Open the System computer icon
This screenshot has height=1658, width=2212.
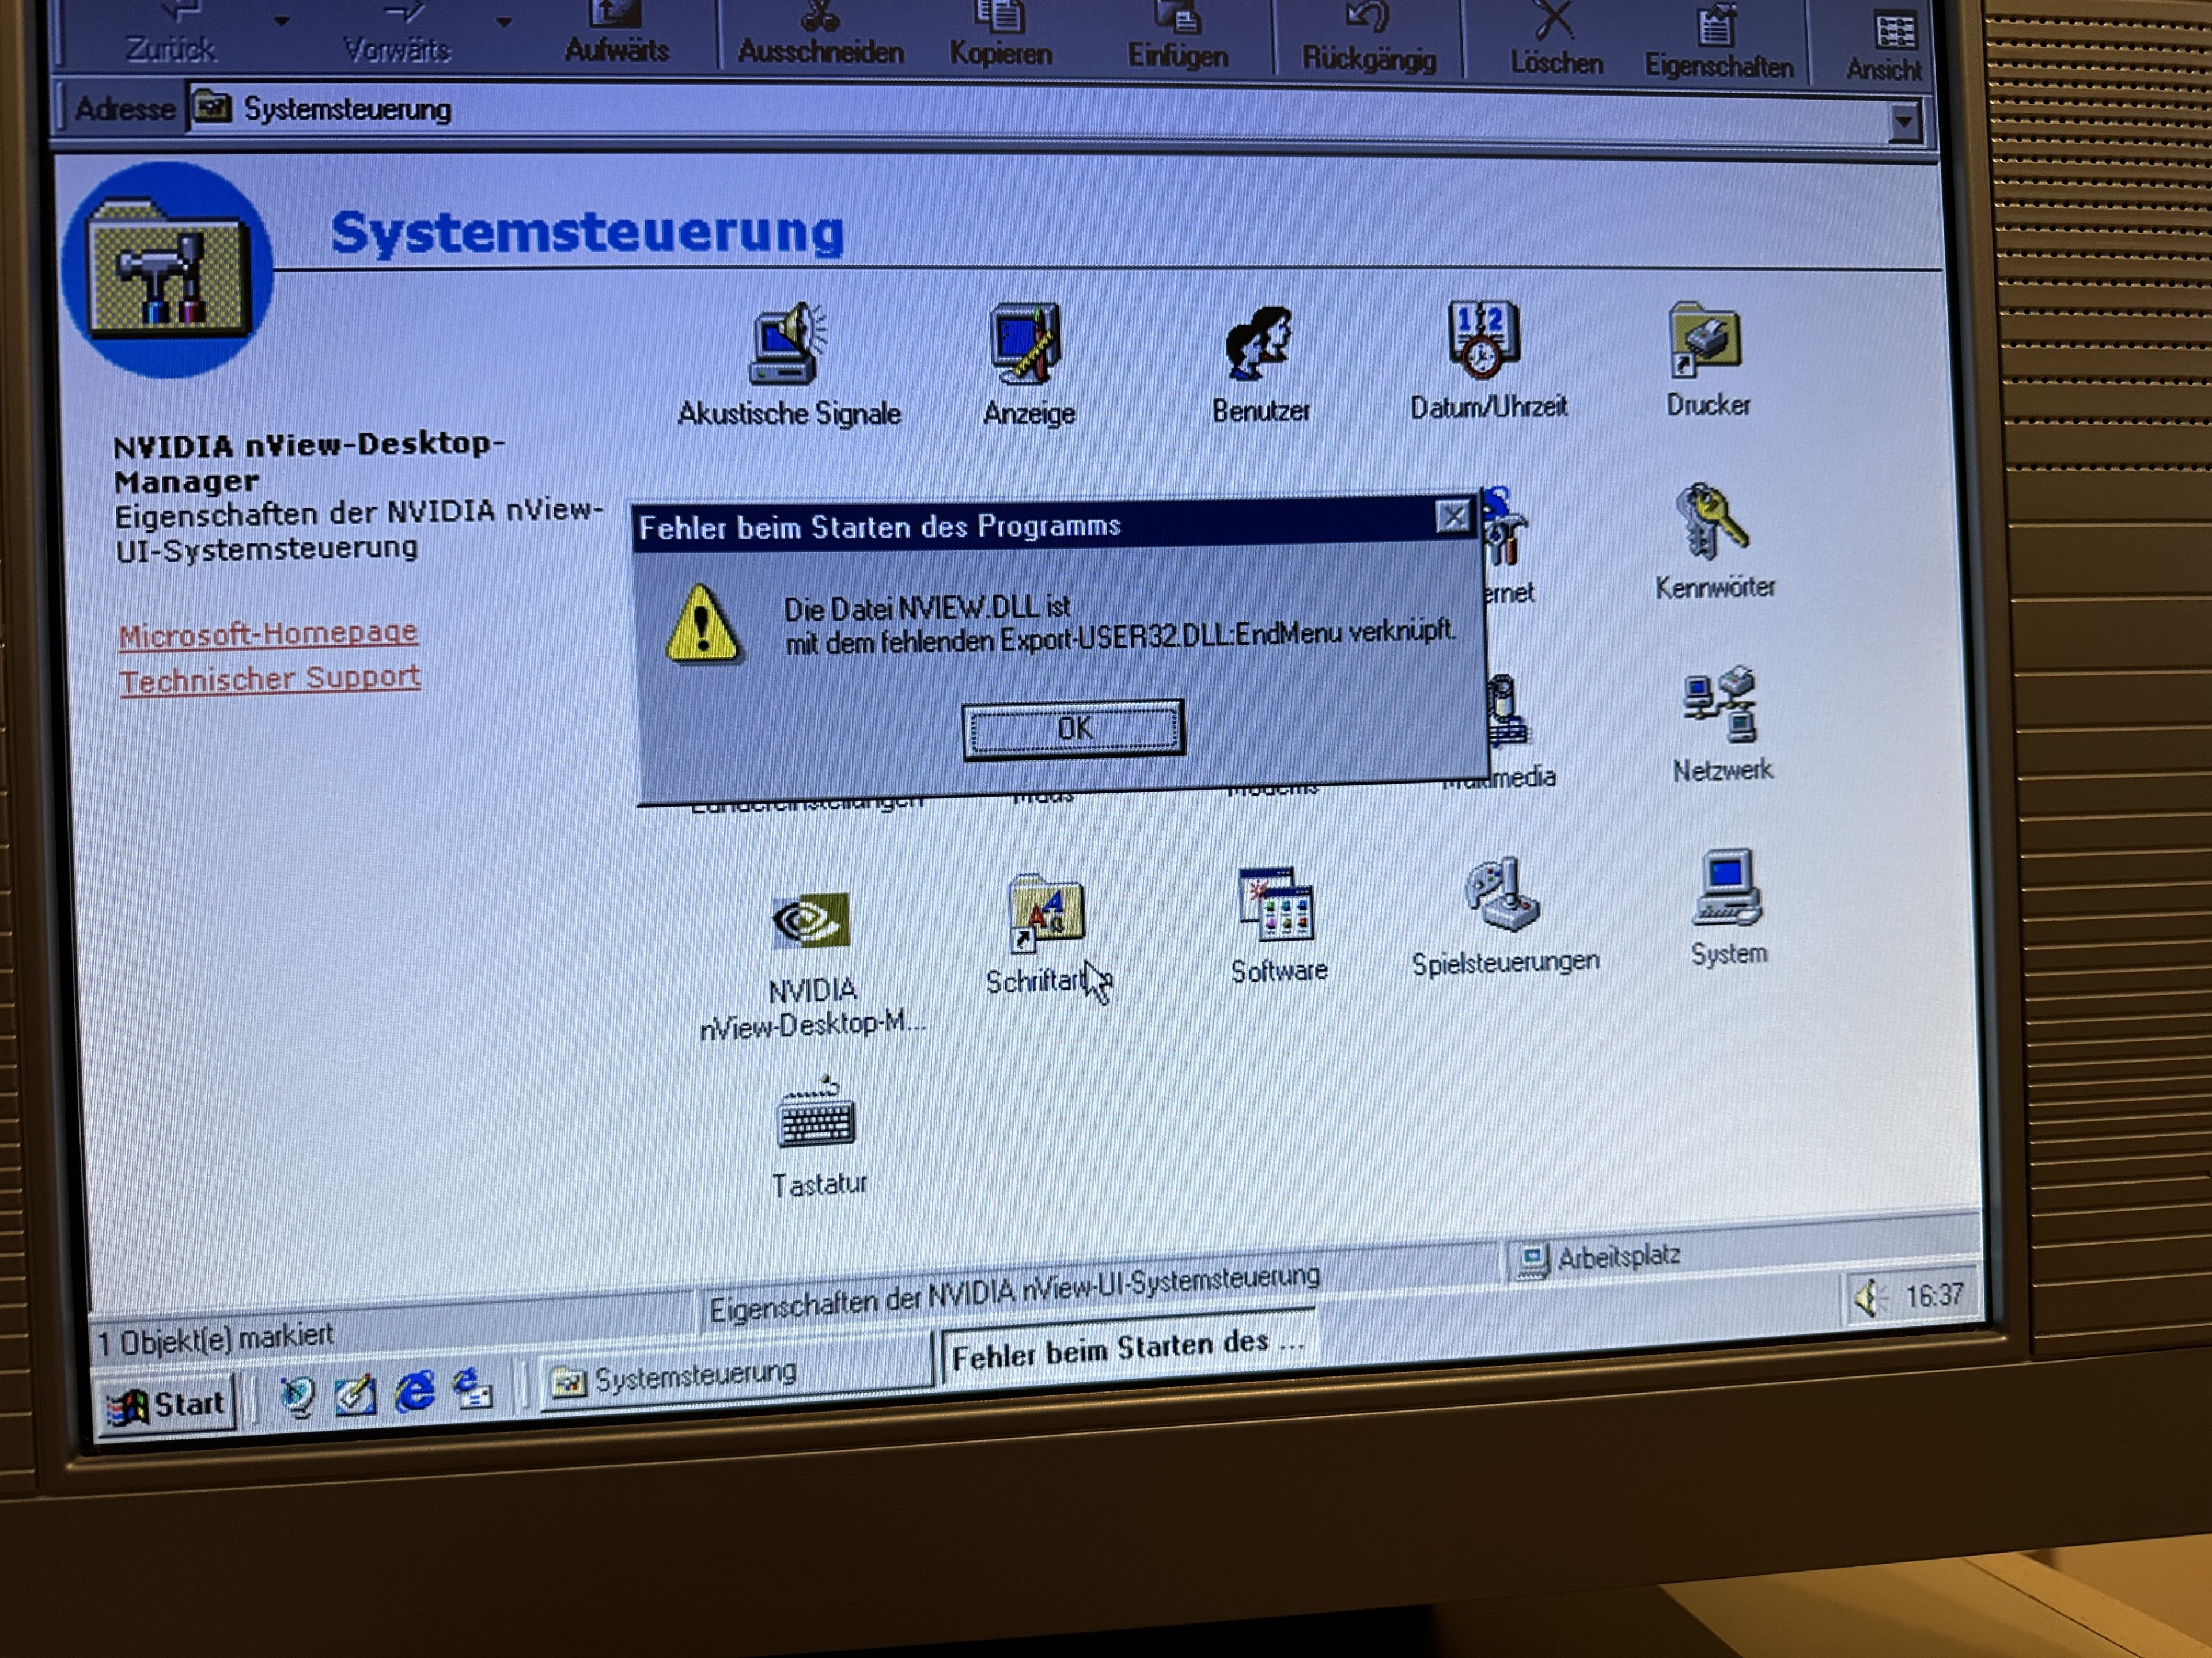pos(1728,889)
